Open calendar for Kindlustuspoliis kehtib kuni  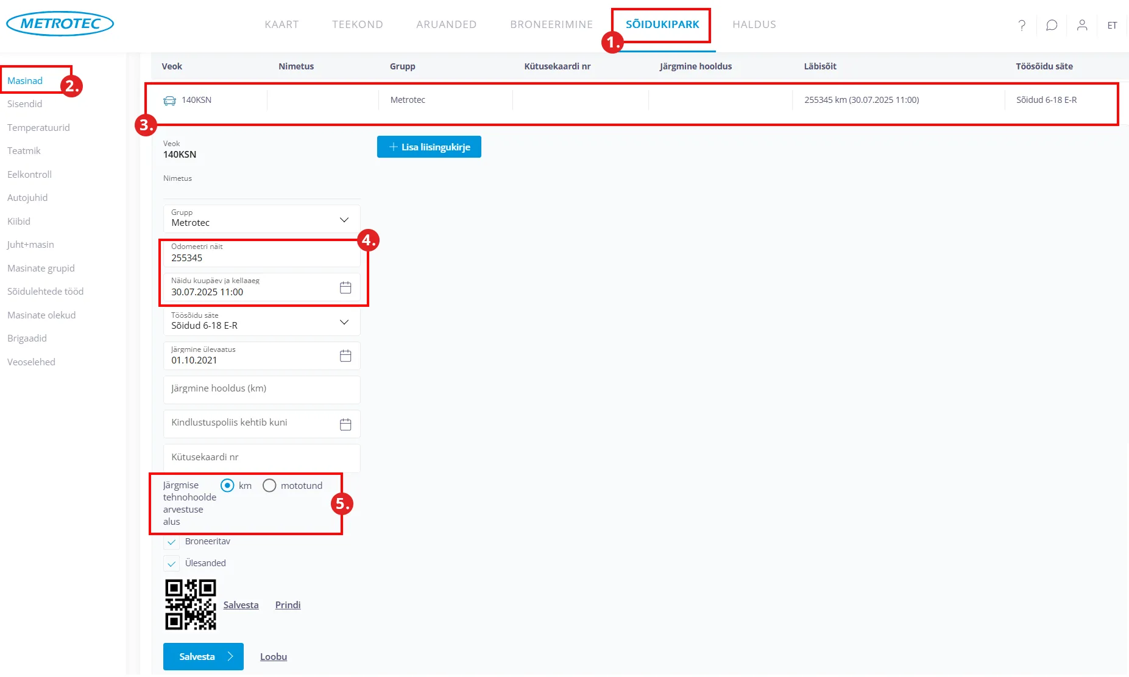(345, 424)
